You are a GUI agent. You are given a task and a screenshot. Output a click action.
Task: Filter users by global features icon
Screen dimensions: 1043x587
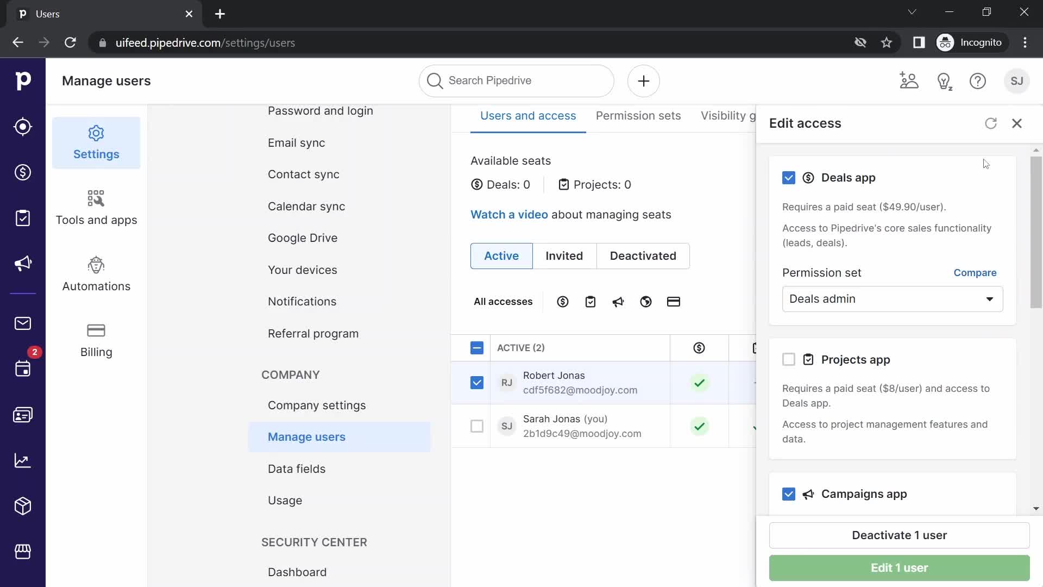point(646,302)
